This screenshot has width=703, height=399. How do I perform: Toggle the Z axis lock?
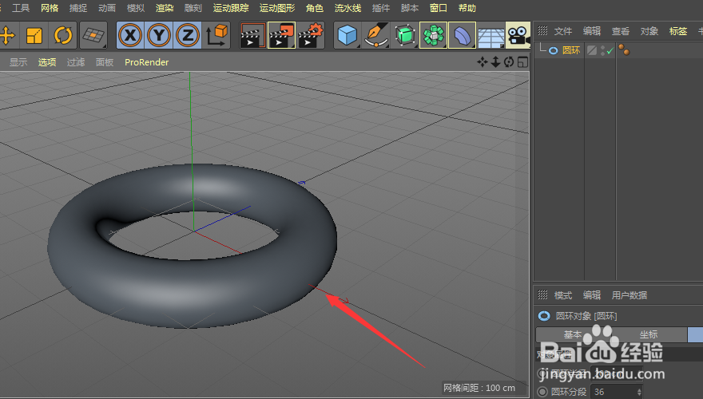point(188,35)
